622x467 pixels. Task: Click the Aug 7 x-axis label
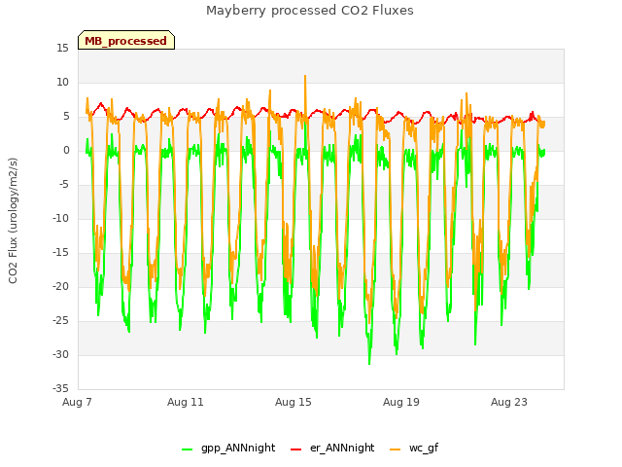click(77, 402)
